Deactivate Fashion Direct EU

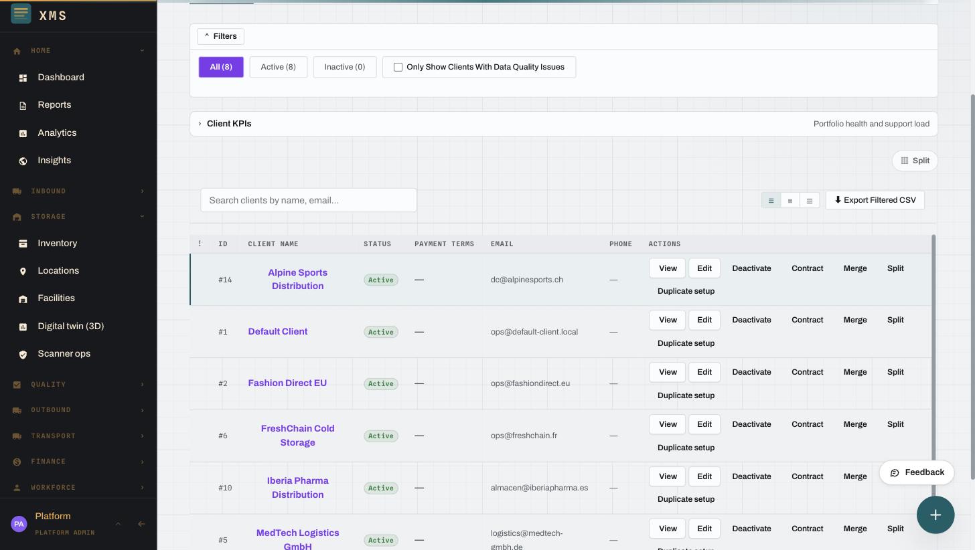tap(751, 372)
